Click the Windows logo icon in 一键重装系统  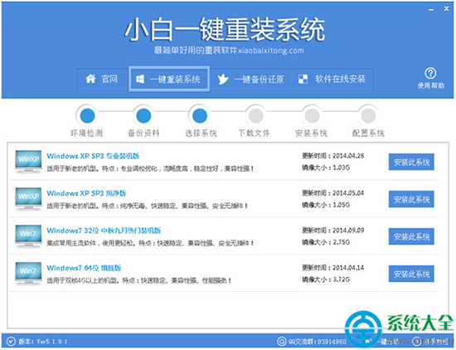click(x=140, y=79)
